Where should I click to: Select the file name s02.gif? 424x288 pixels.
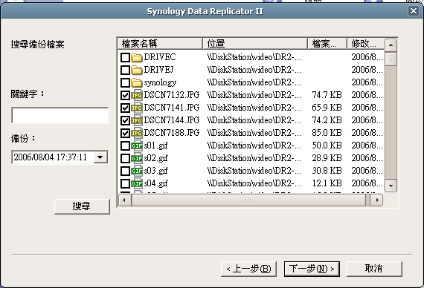pyautogui.click(x=155, y=158)
